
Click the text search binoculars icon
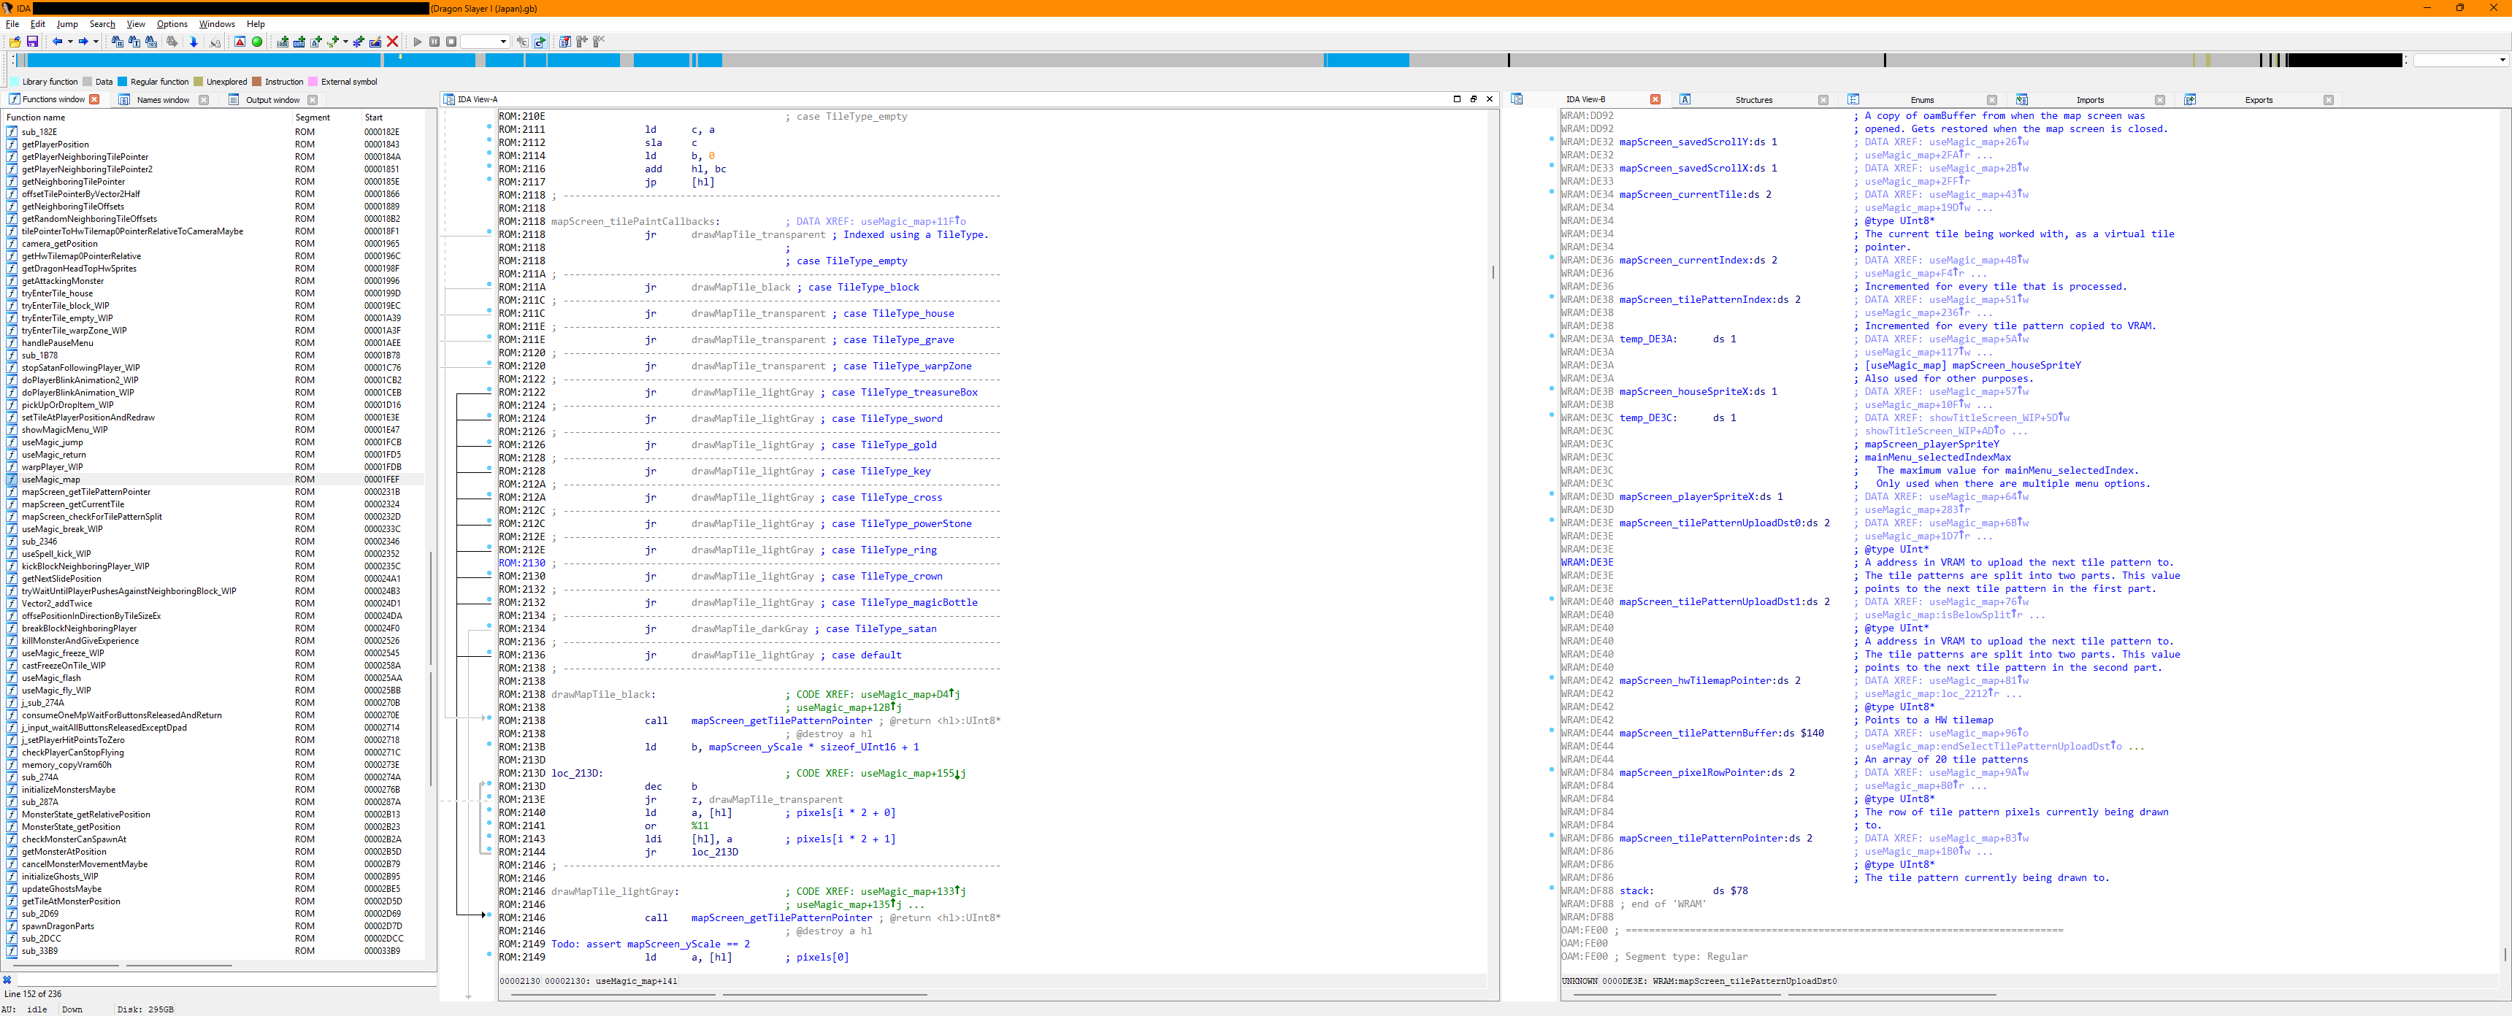tap(134, 42)
